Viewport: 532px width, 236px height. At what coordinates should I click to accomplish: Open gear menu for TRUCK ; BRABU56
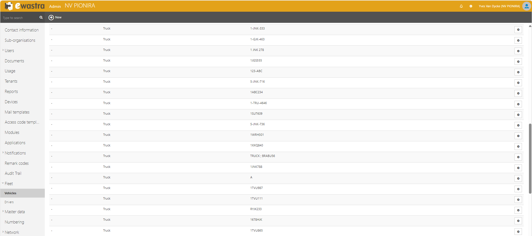(x=518, y=157)
